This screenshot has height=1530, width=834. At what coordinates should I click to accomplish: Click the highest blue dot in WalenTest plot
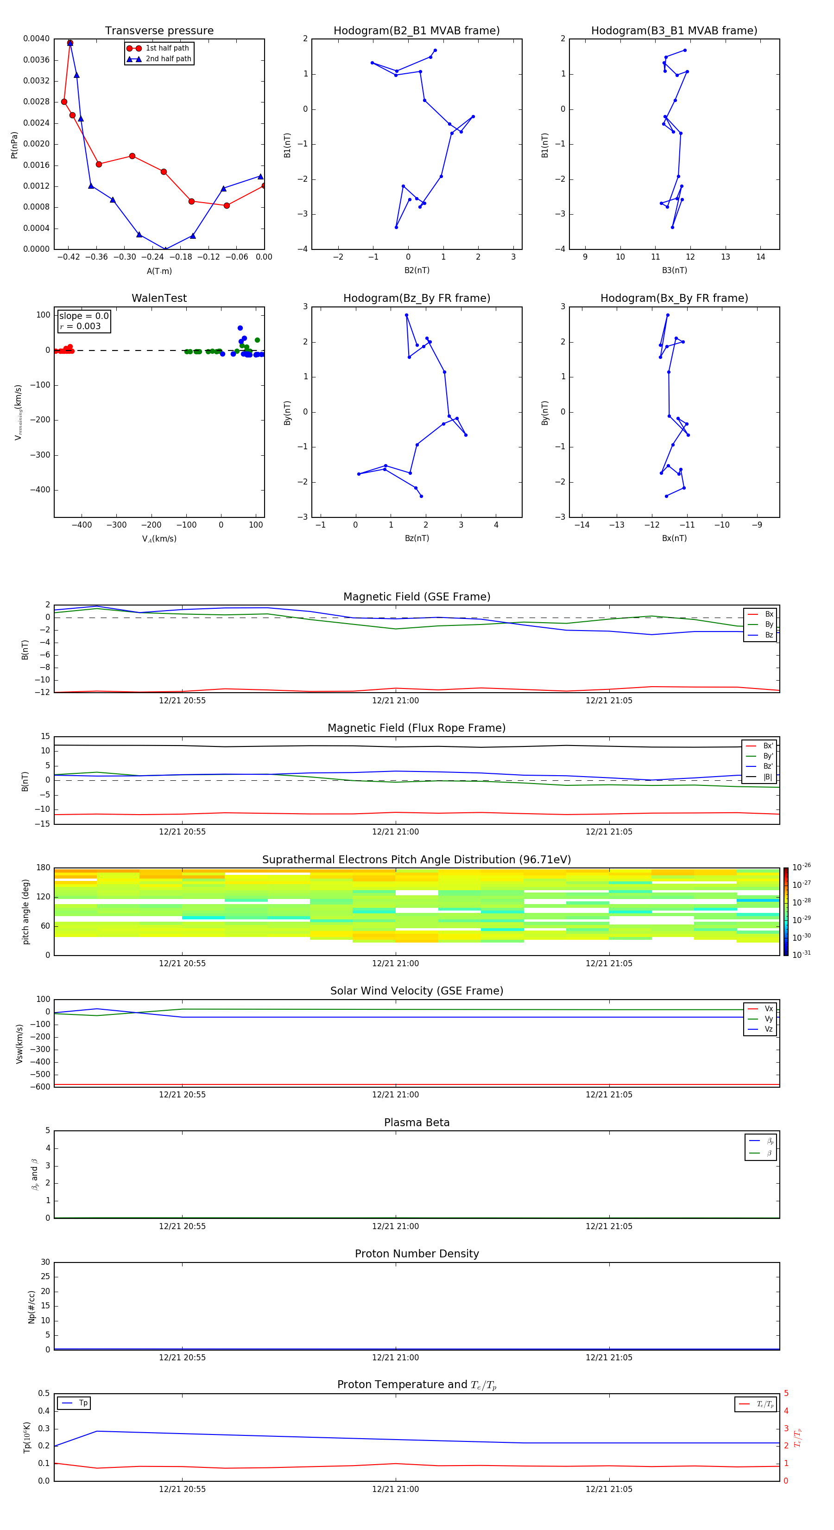(240, 328)
